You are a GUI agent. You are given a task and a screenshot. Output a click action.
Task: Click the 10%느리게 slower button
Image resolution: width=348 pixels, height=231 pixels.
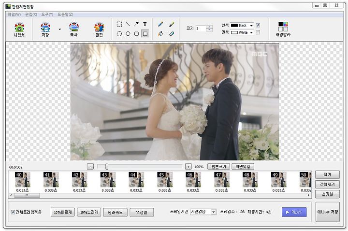click(89, 212)
